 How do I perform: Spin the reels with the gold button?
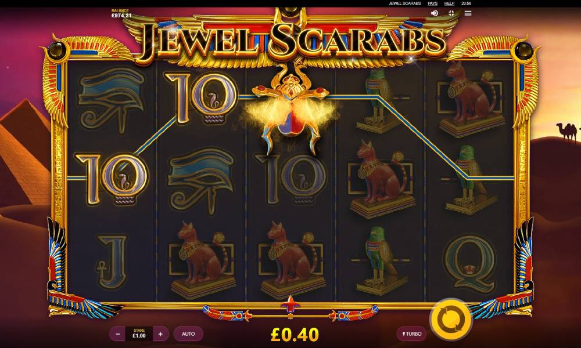click(451, 320)
